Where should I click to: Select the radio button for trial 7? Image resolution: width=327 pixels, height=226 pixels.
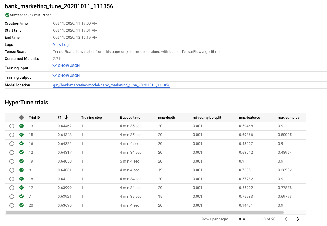point(12,197)
